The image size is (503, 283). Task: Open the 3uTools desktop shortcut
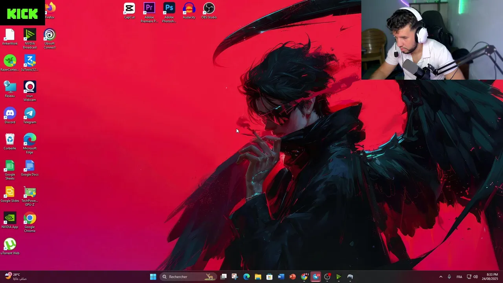tap(30, 63)
